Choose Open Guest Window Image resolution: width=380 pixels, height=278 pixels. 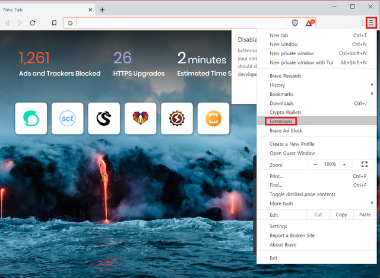click(x=316, y=153)
